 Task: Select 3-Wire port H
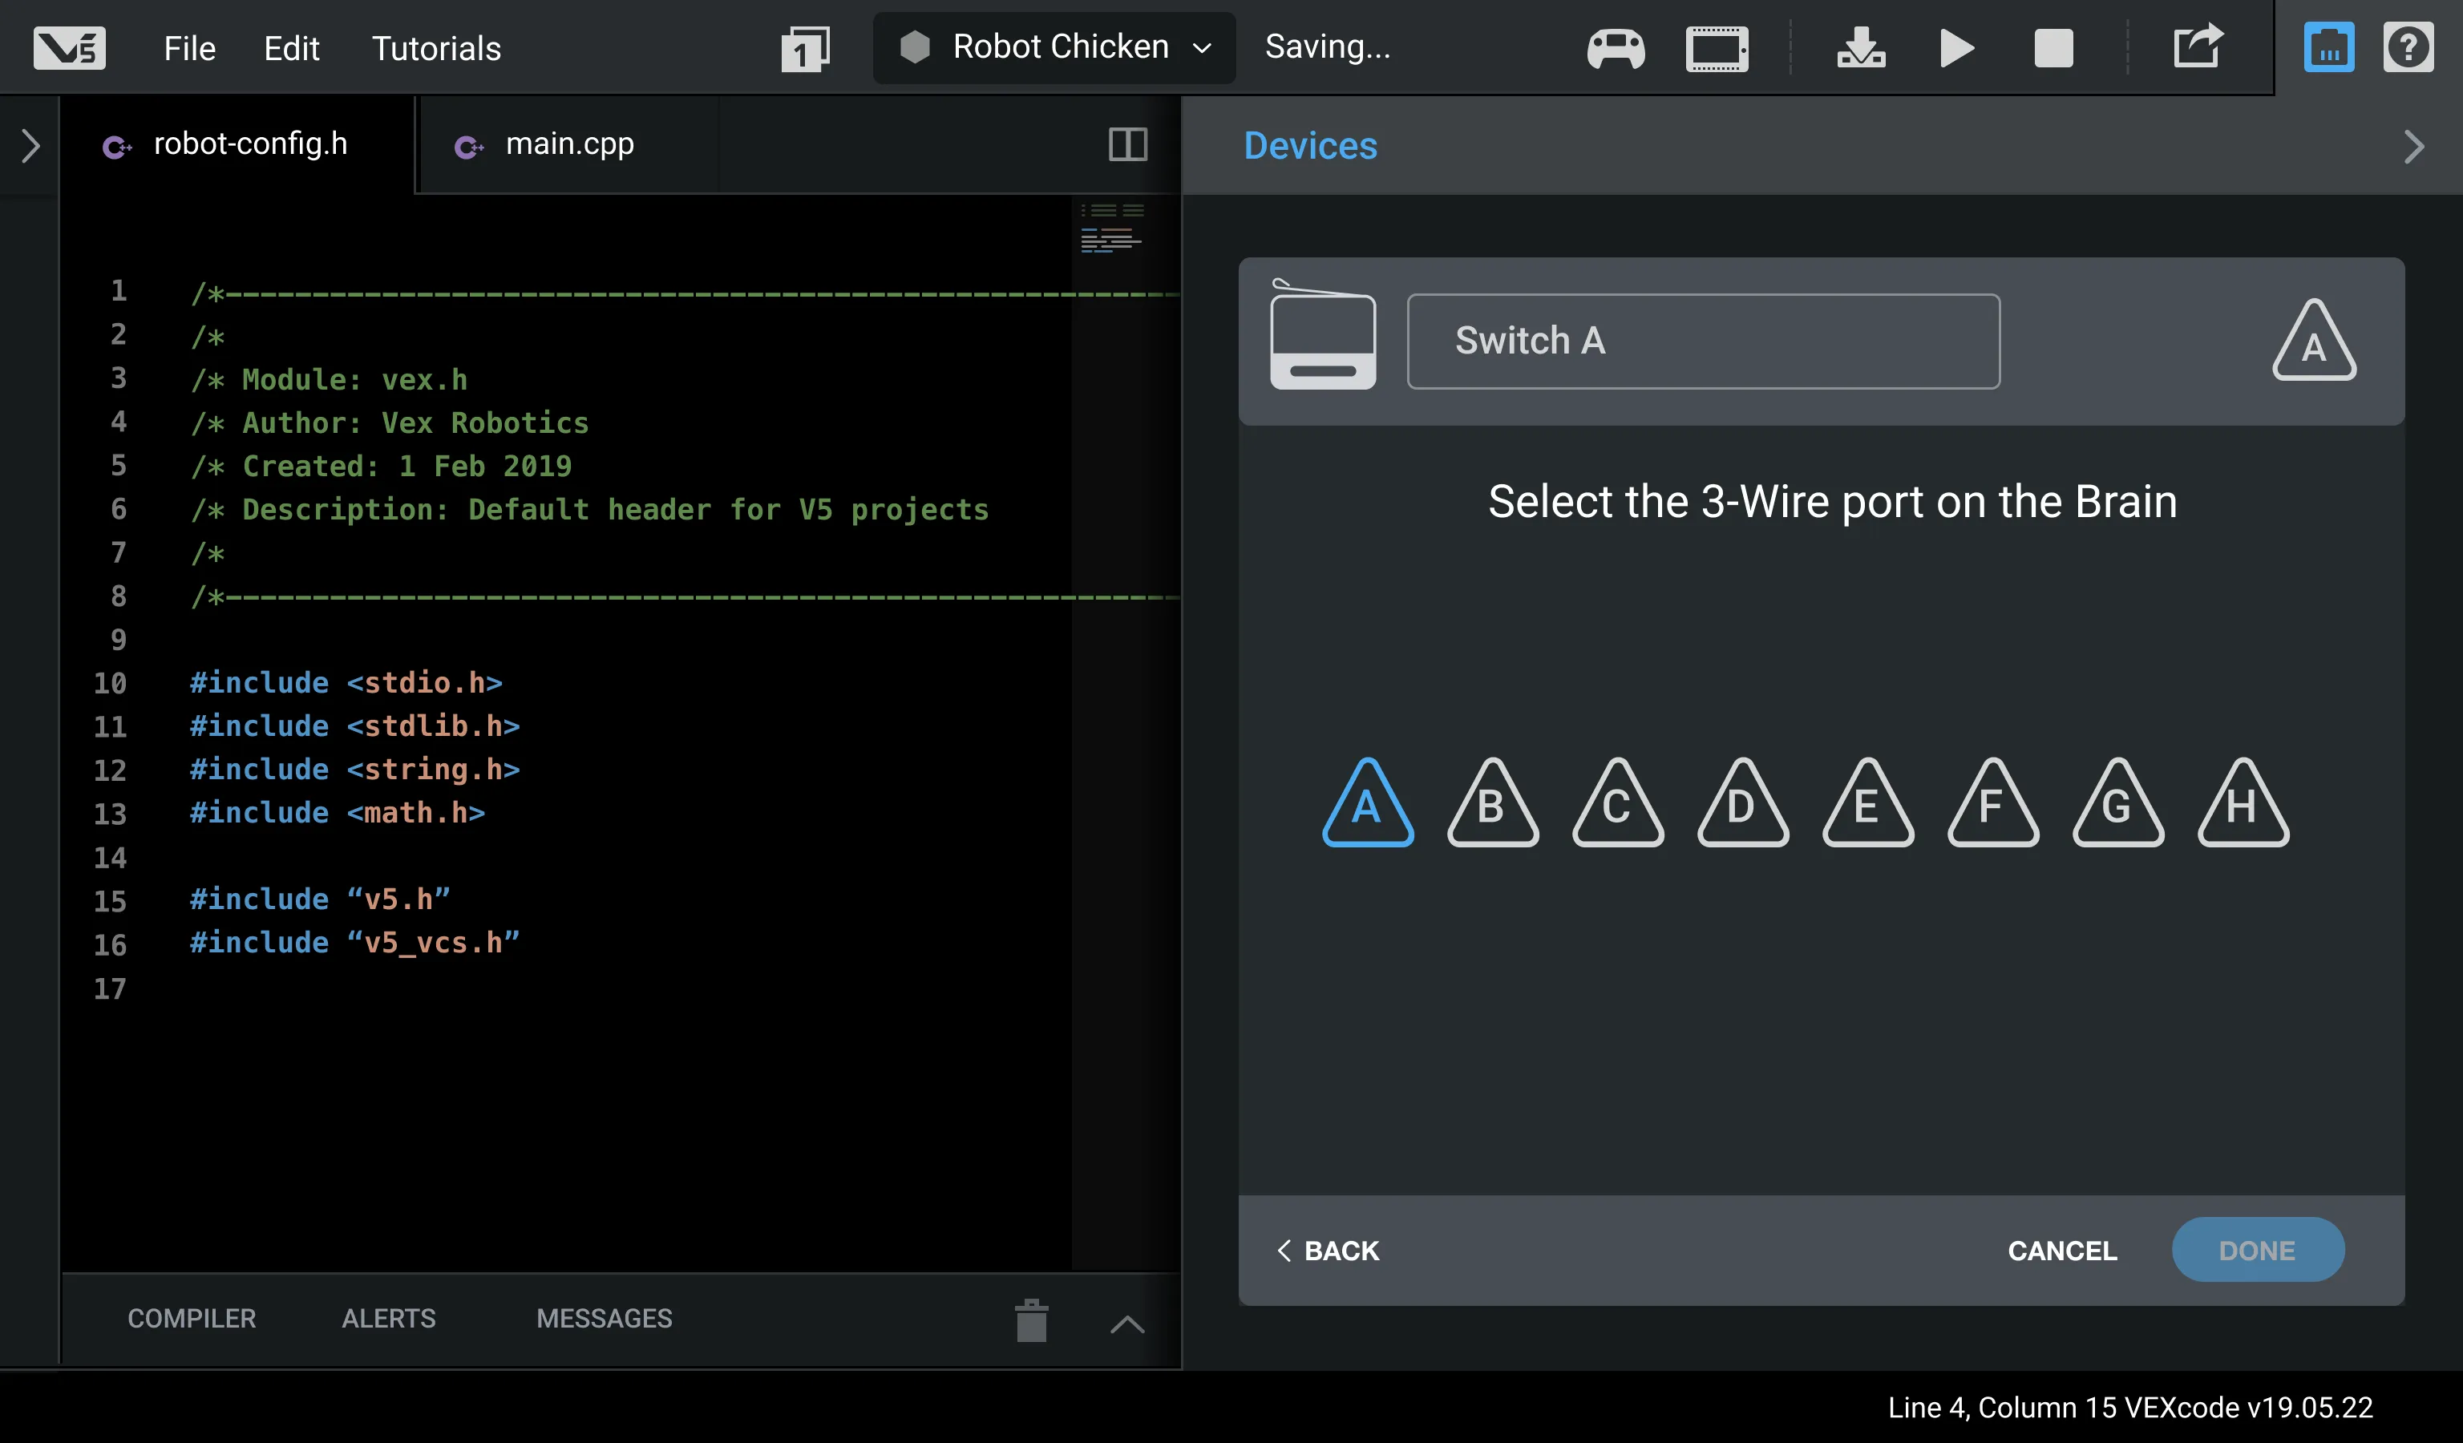point(2242,806)
